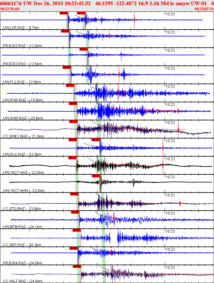Click the red coda end marker on PB B203 EHZ

tap(109, 35)
